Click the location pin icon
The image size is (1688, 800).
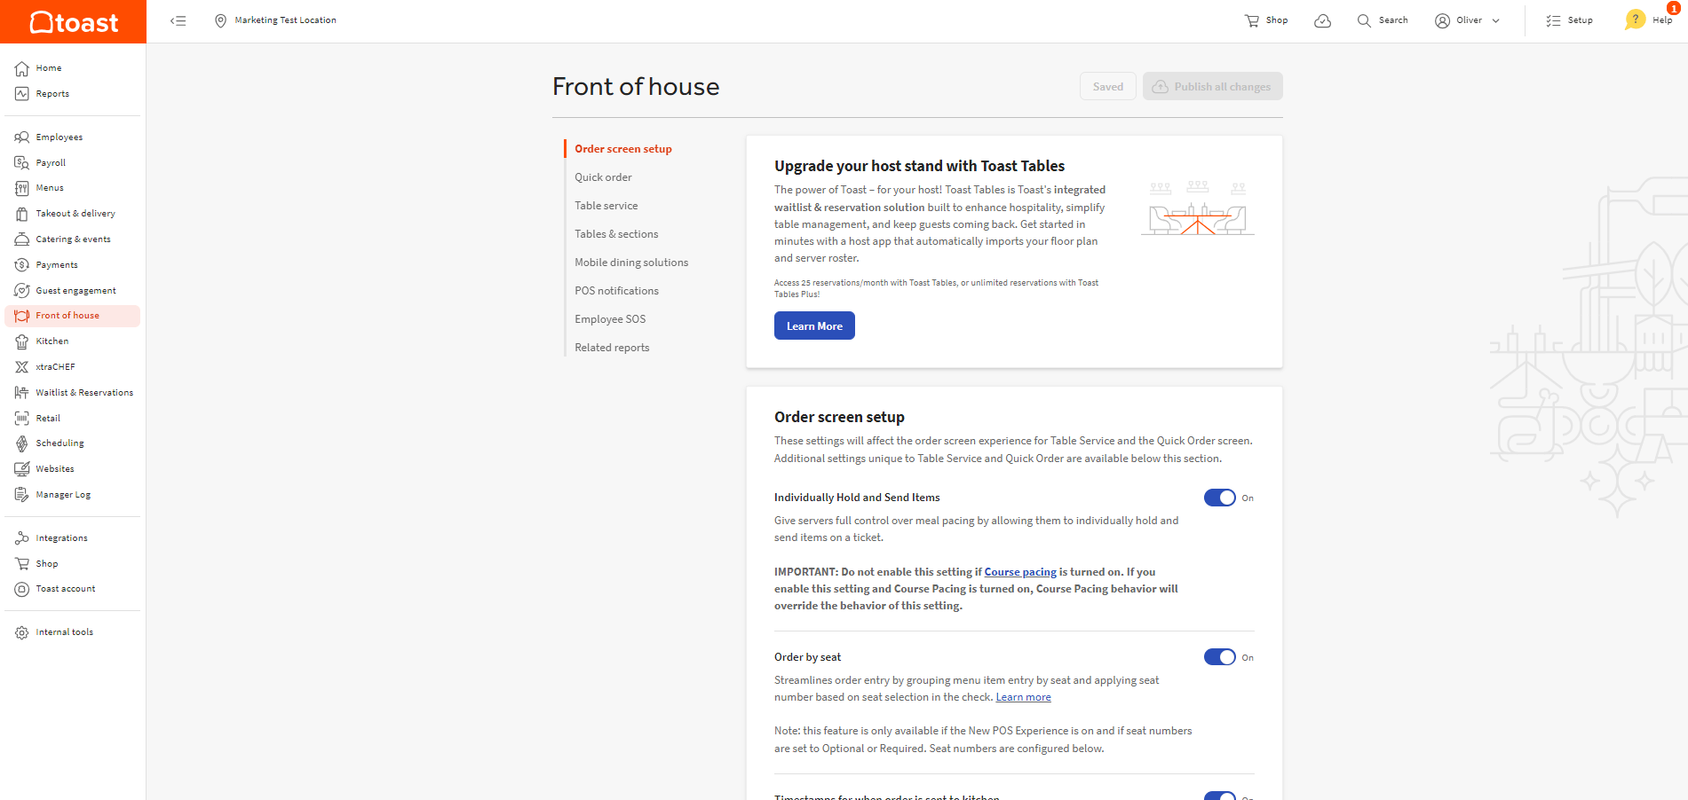pyautogui.click(x=221, y=20)
